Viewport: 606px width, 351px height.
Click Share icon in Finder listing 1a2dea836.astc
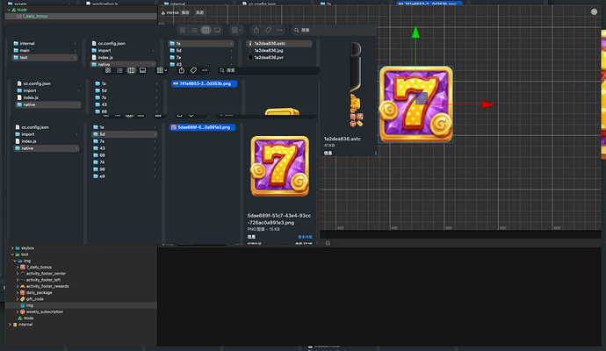coord(256,30)
